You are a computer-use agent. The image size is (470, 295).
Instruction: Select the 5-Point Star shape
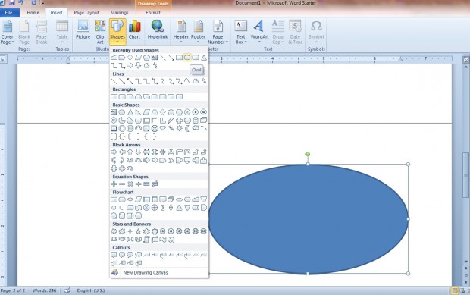tap(138, 231)
